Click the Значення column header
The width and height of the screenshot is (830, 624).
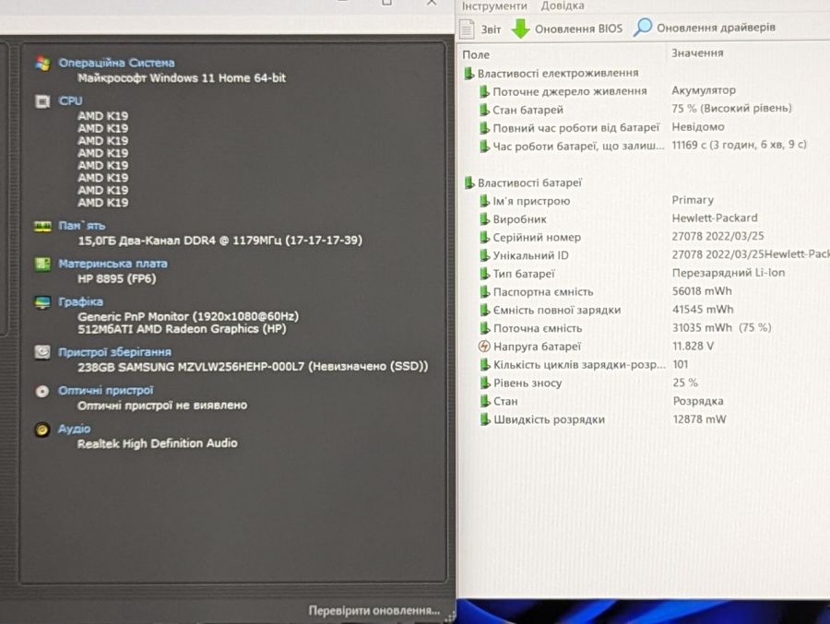(x=697, y=53)
